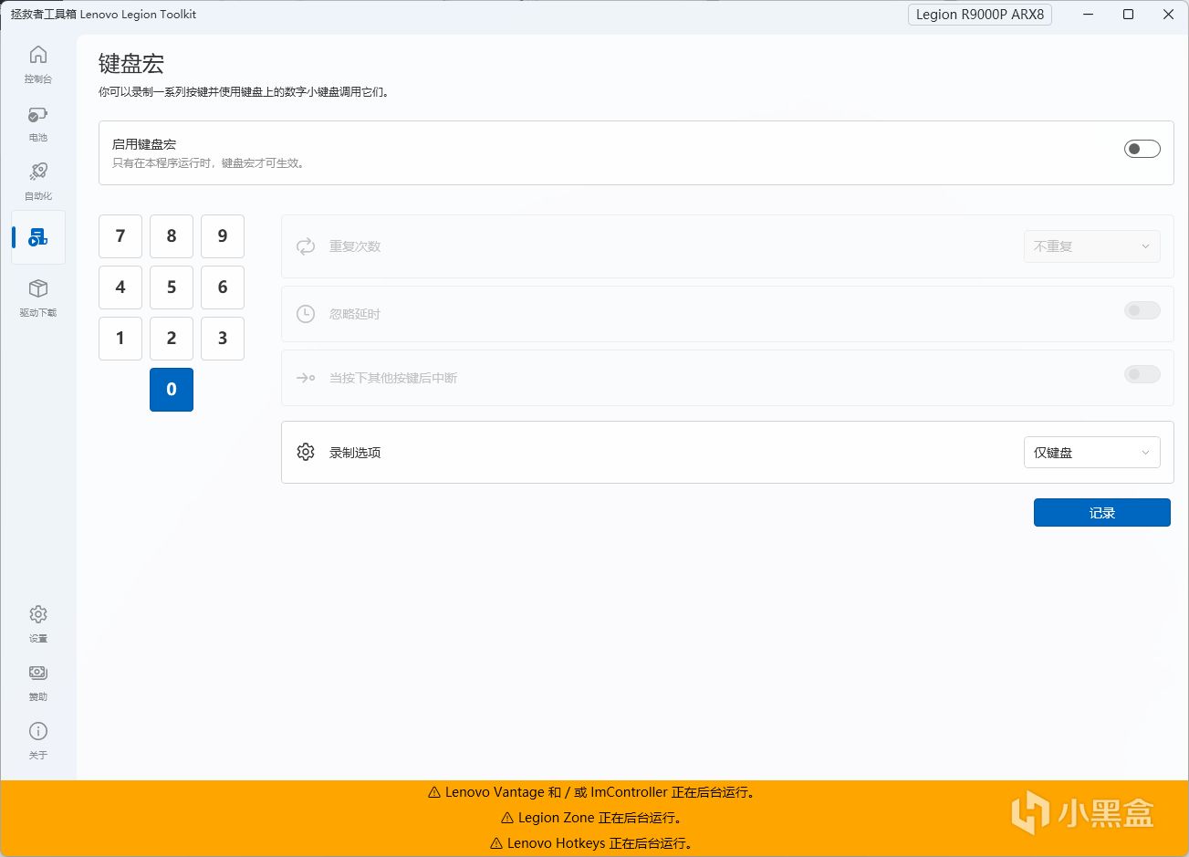Select numpad key 8
The height and width of the screenshot is (857, 1189).
tap(172, 236)
